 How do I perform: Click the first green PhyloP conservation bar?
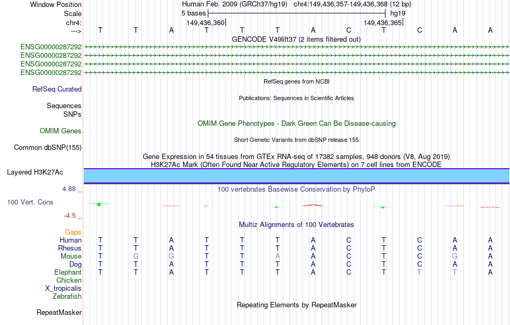tap(99, 205)
